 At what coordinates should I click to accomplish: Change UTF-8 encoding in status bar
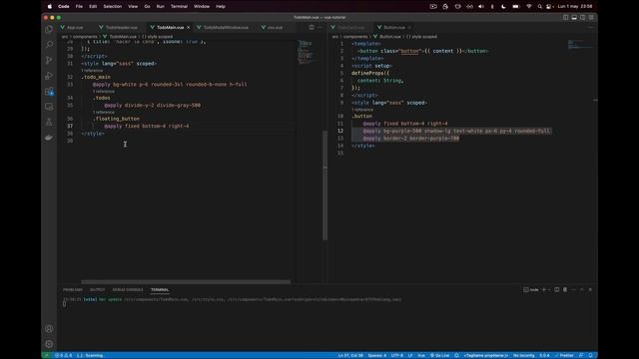pyautogui.click(x=397, y=355)
